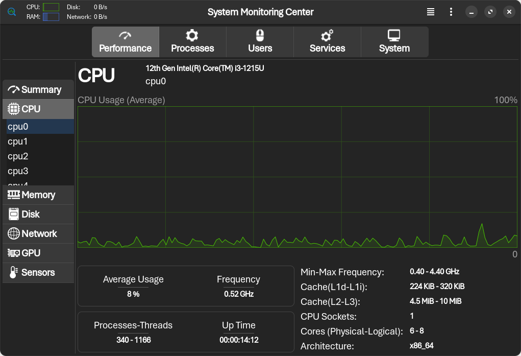Choose cpu2 from the core list
Screen dimensions: 521x356
[18, 156]
